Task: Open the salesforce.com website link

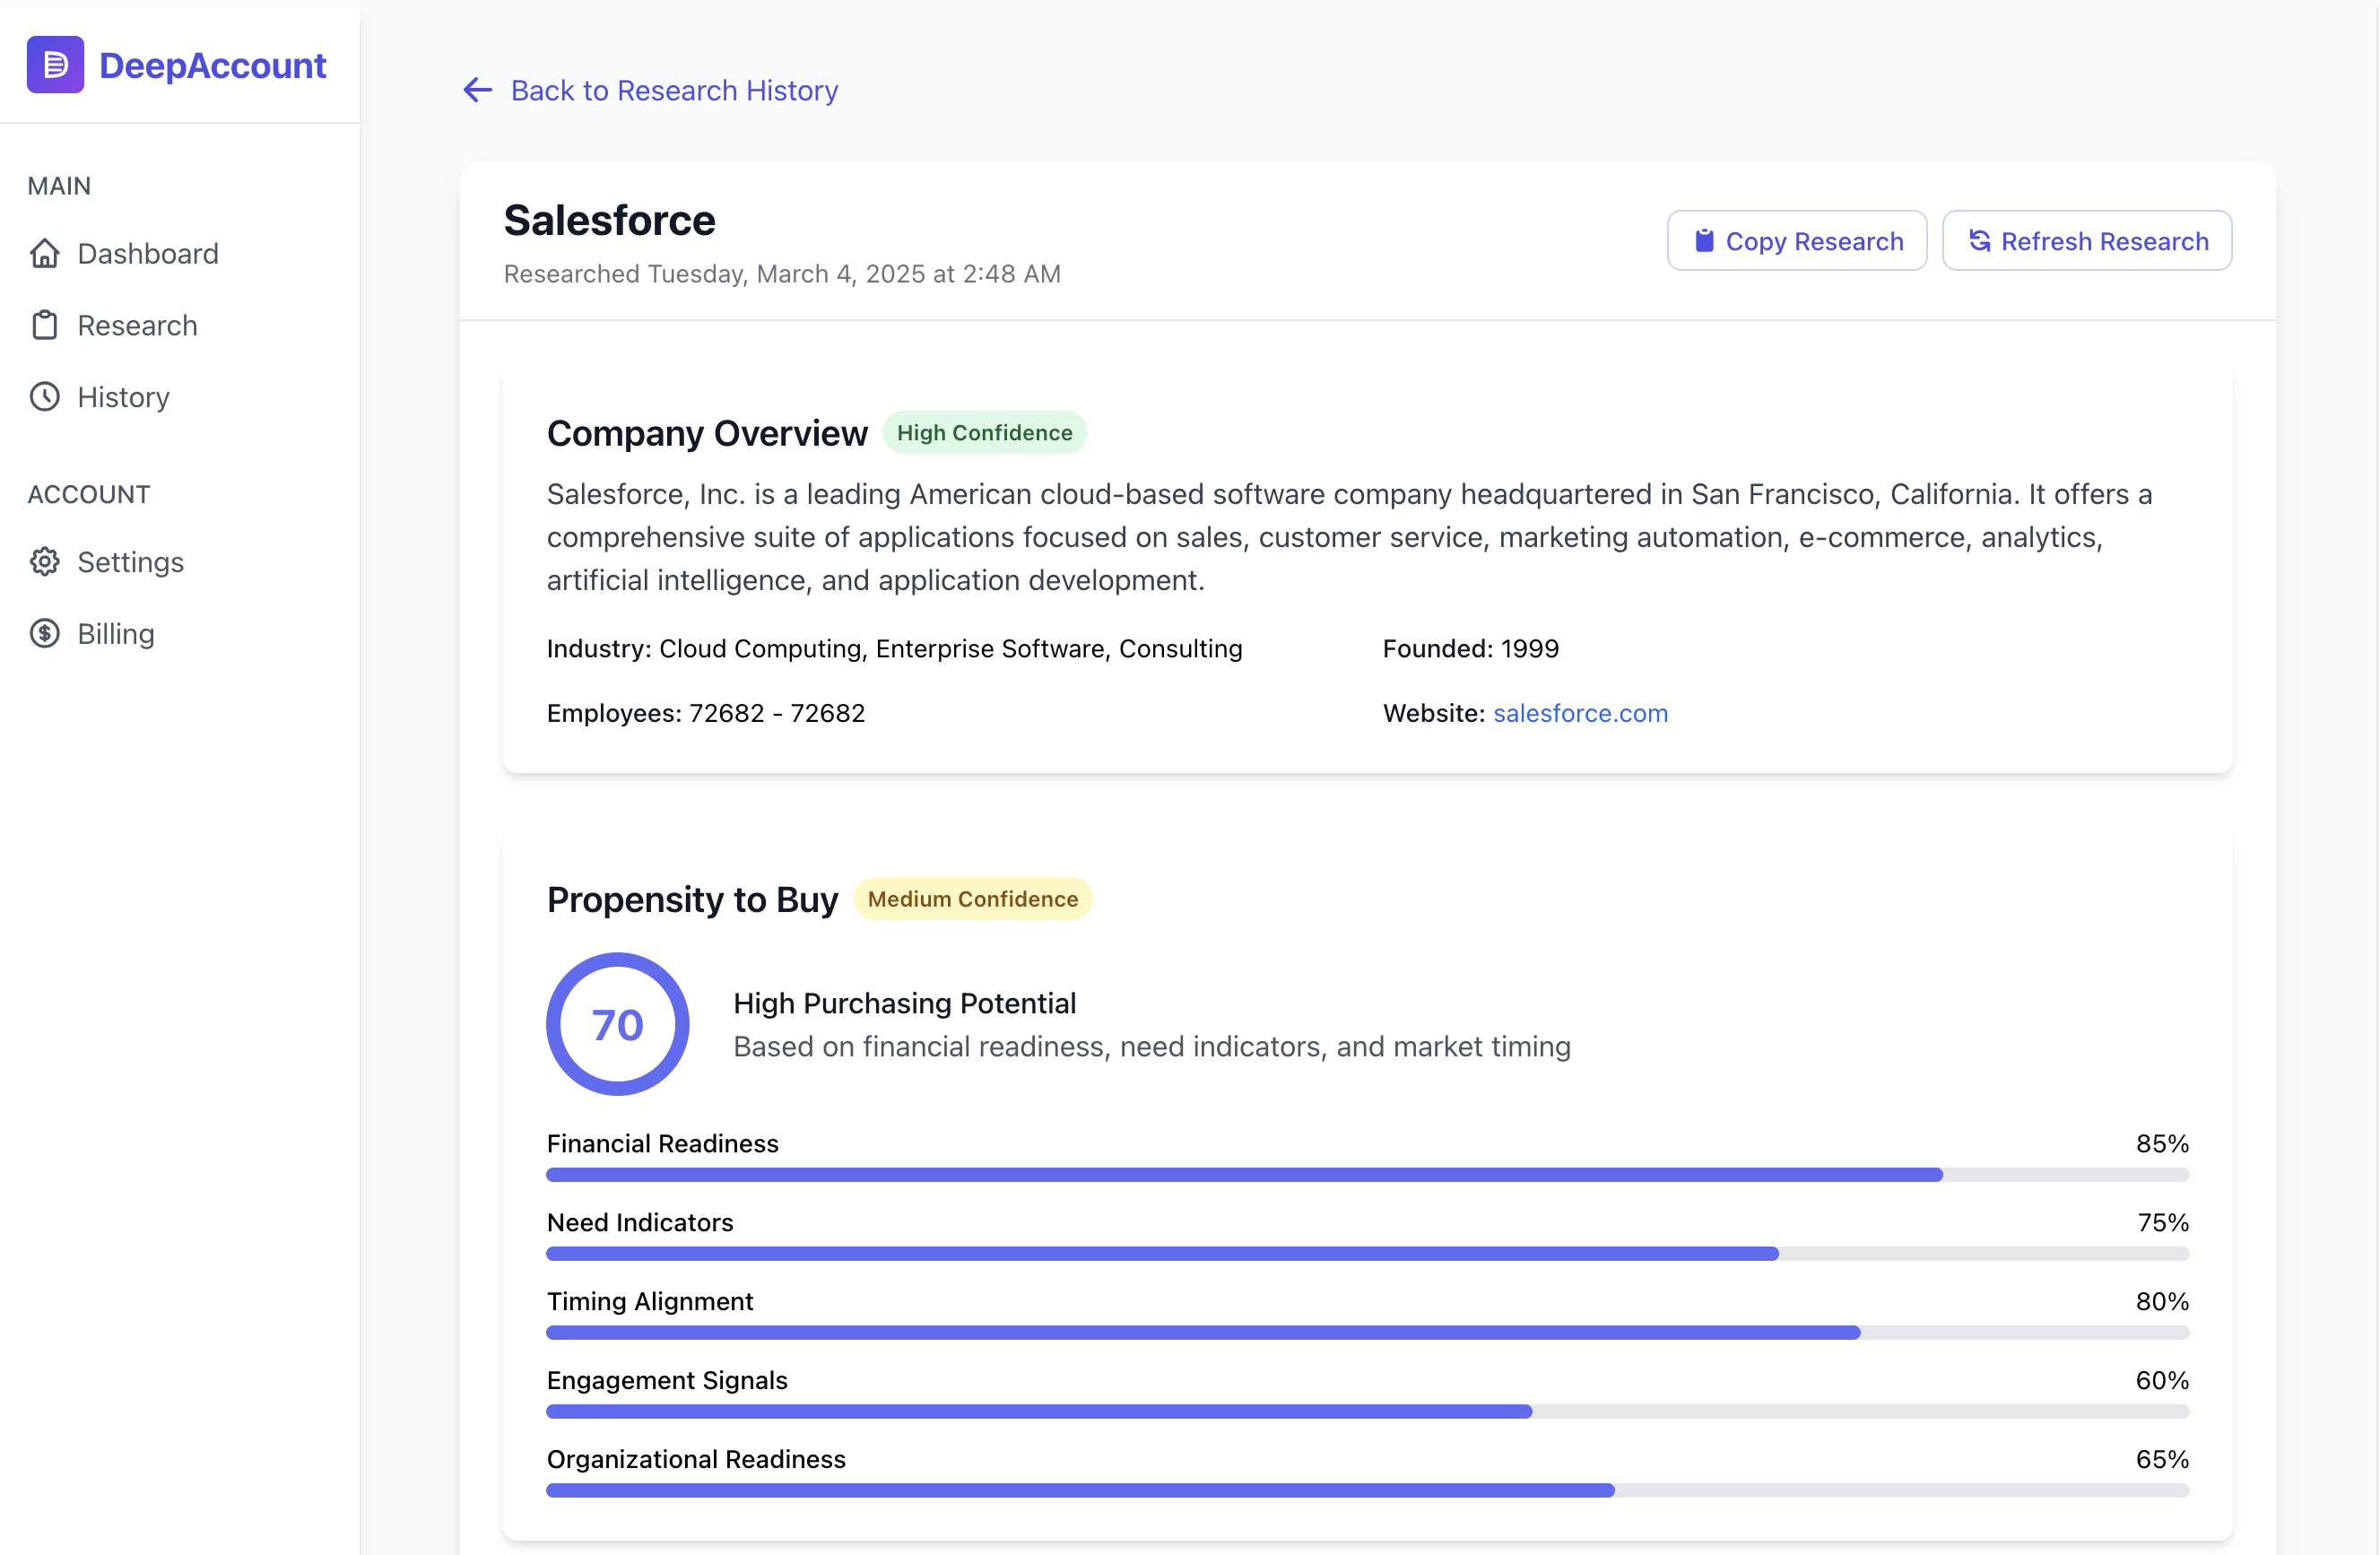Action: [x=1579, y=713]
